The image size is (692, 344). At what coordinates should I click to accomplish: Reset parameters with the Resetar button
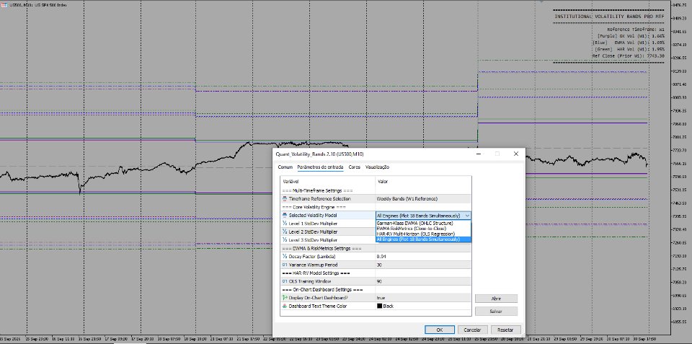tap(505, 330)
